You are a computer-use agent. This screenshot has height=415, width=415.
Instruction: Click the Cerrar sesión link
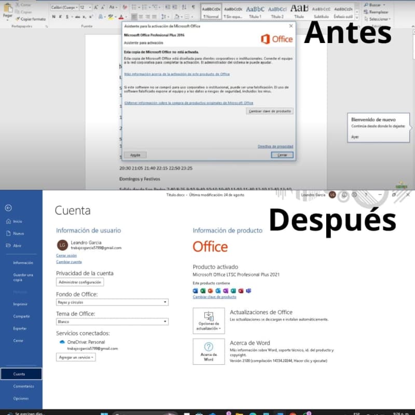66,256
